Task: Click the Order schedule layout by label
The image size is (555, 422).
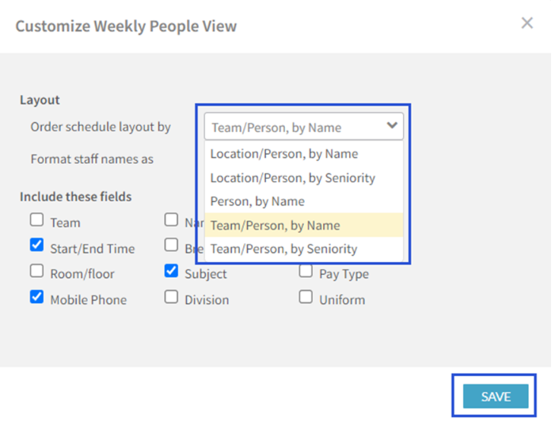Action: [x=101, y=127]
